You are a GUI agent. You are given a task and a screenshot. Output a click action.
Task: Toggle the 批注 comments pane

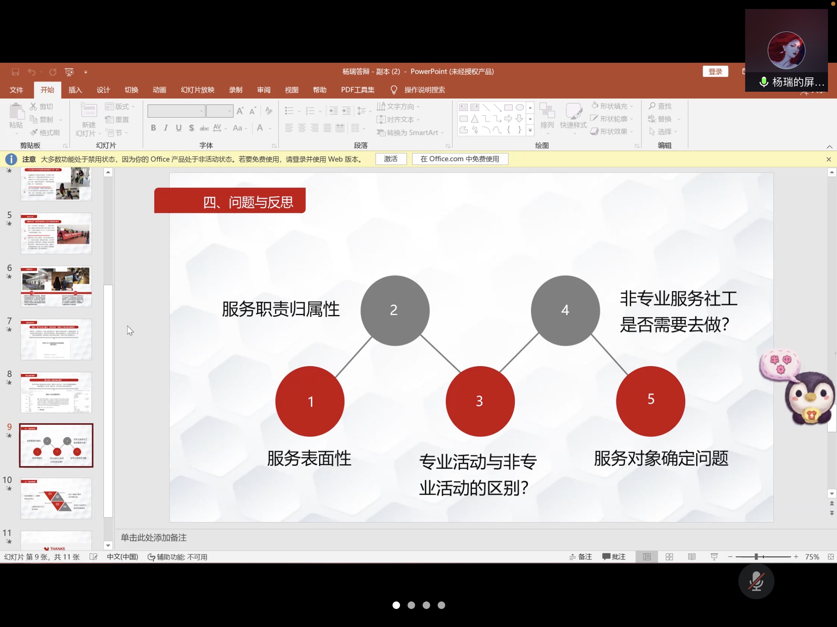(613, 557)
